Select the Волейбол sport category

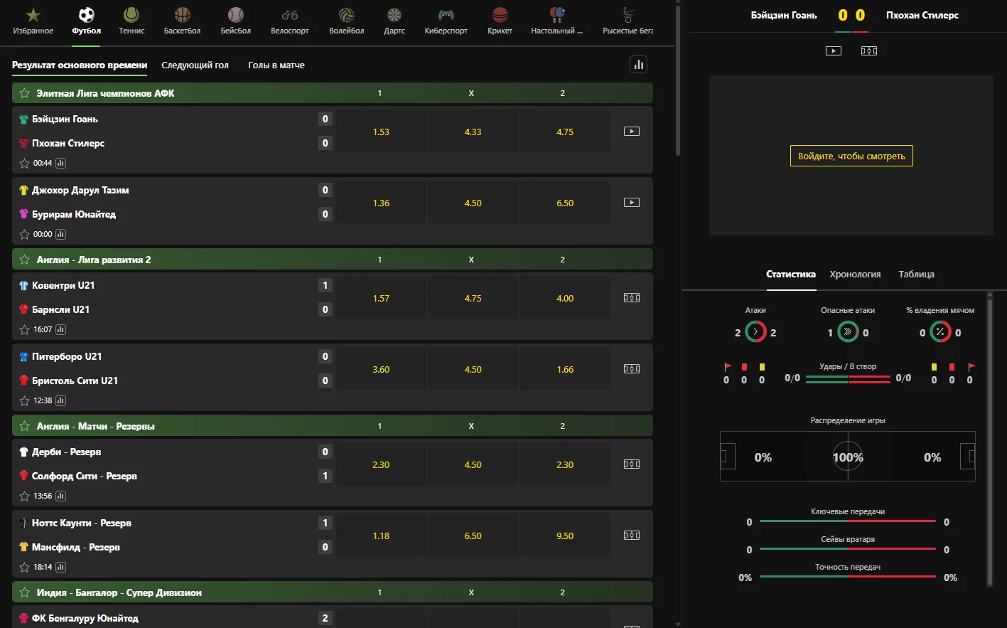coord(347,21)
